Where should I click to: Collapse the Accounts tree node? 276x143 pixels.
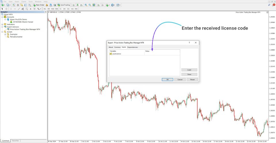[2, 17]
